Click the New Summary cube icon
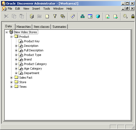The height and width of the screenshot is (130, 136). pos(98,16)
